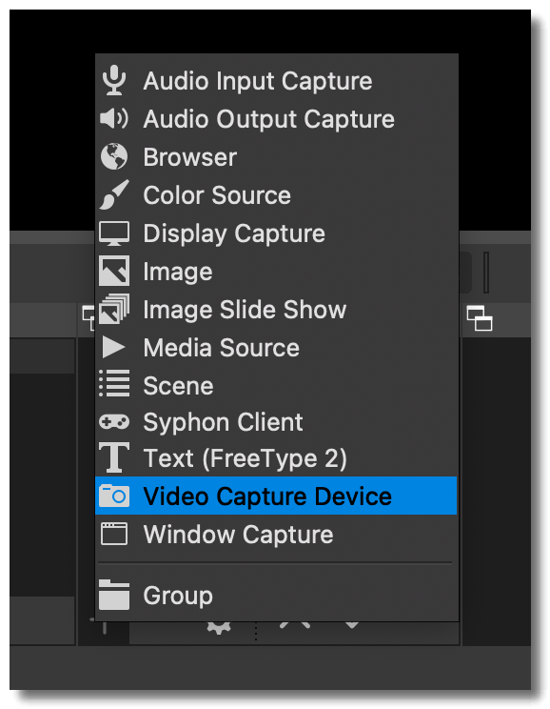
Task: Click the gamepad icon for Syphon Client
Action: [114, 422]
